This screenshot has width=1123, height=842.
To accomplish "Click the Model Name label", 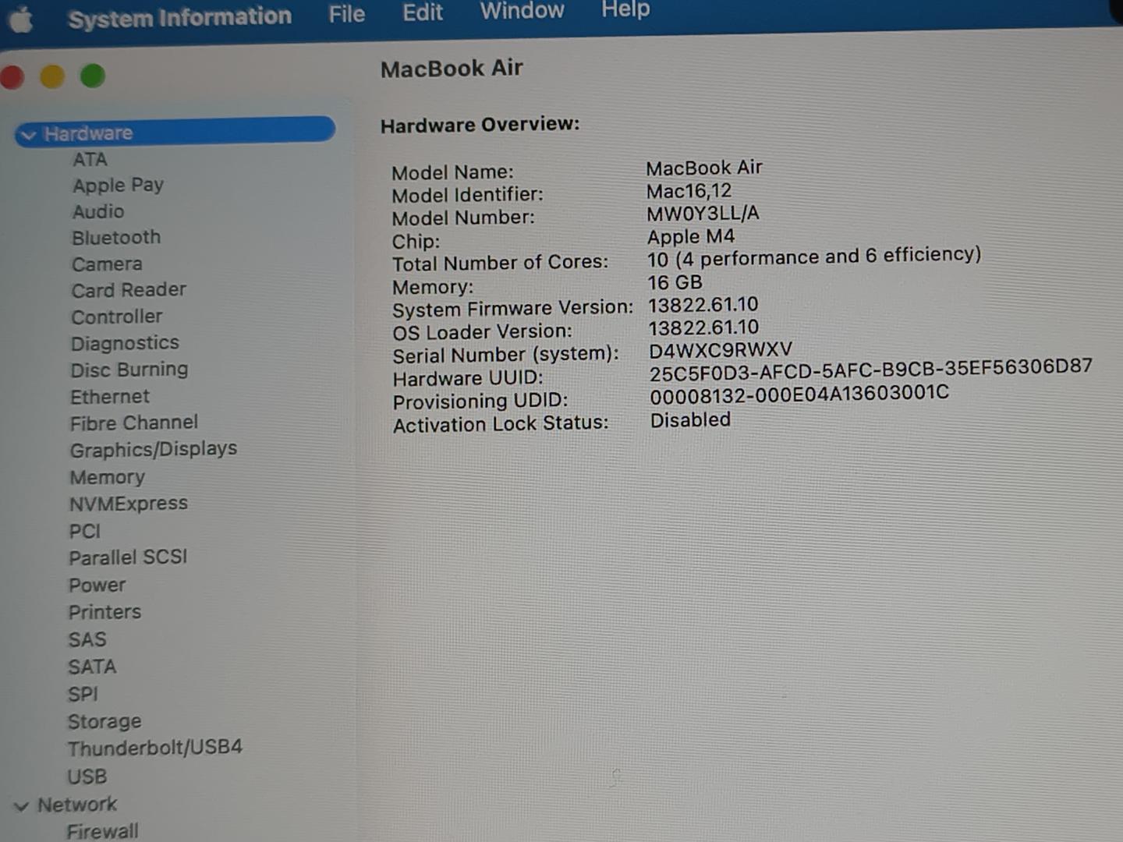I will coord(453,172).
